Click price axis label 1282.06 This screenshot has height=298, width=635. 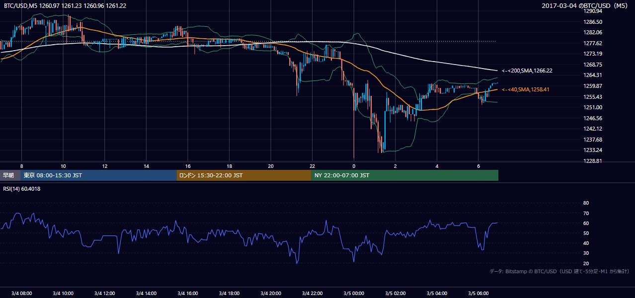click(x=593, y=32)
